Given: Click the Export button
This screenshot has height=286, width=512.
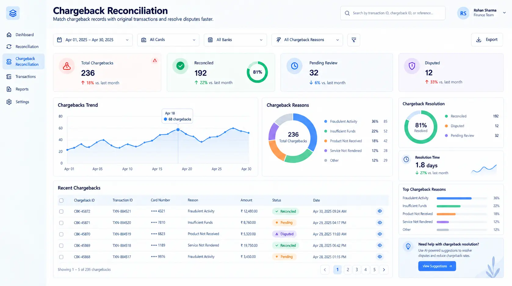Looking at the screenshot, I should pos(487,40).
